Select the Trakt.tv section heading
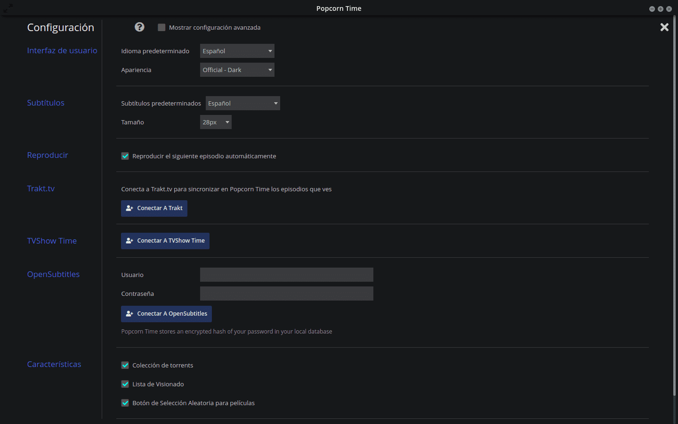This screenshot has height=424, width=678. pyautogui.click(x=41, y=188)
